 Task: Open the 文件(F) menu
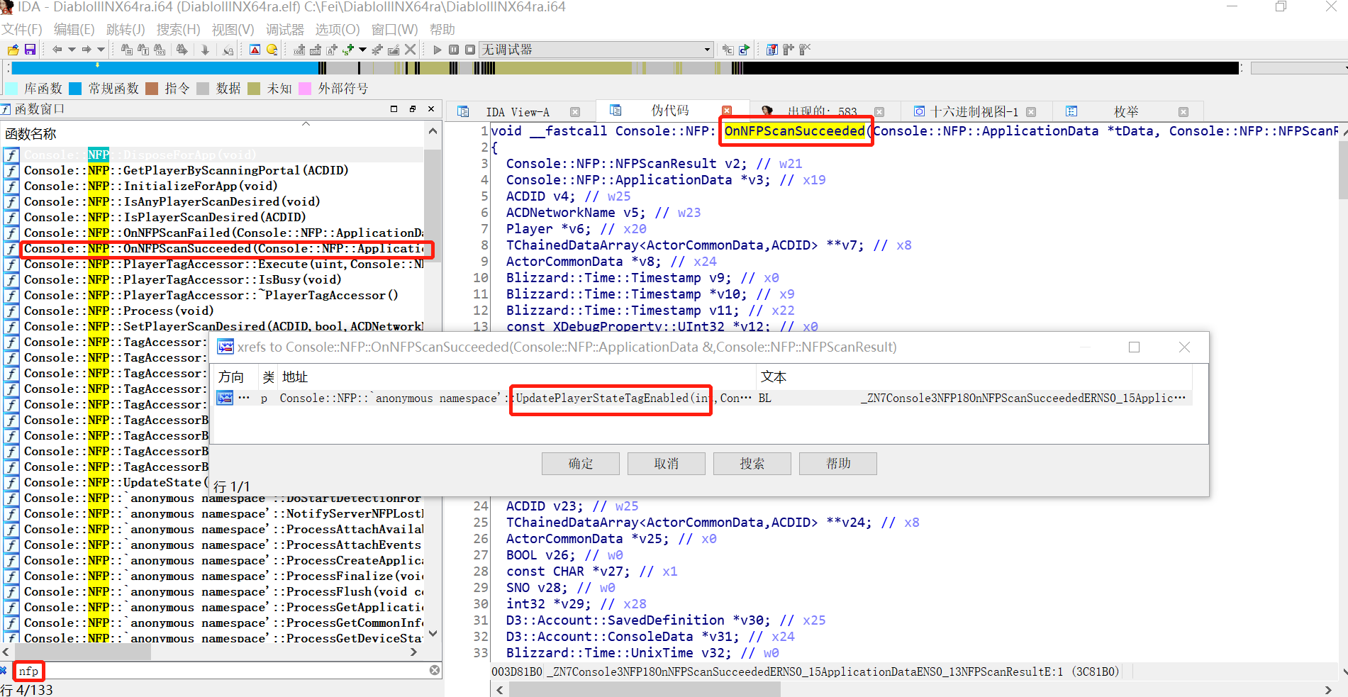[22, 30]
